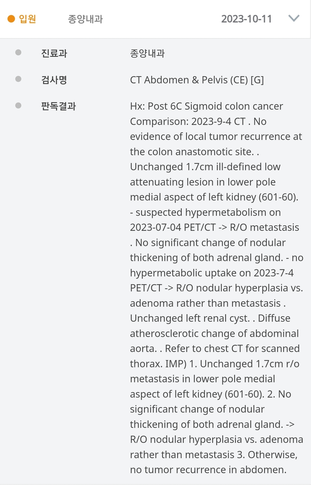Click the Comparison: 2023-9-4 CT text
The height and width of the screenshot is (485, 311).
tap(188, 121)
